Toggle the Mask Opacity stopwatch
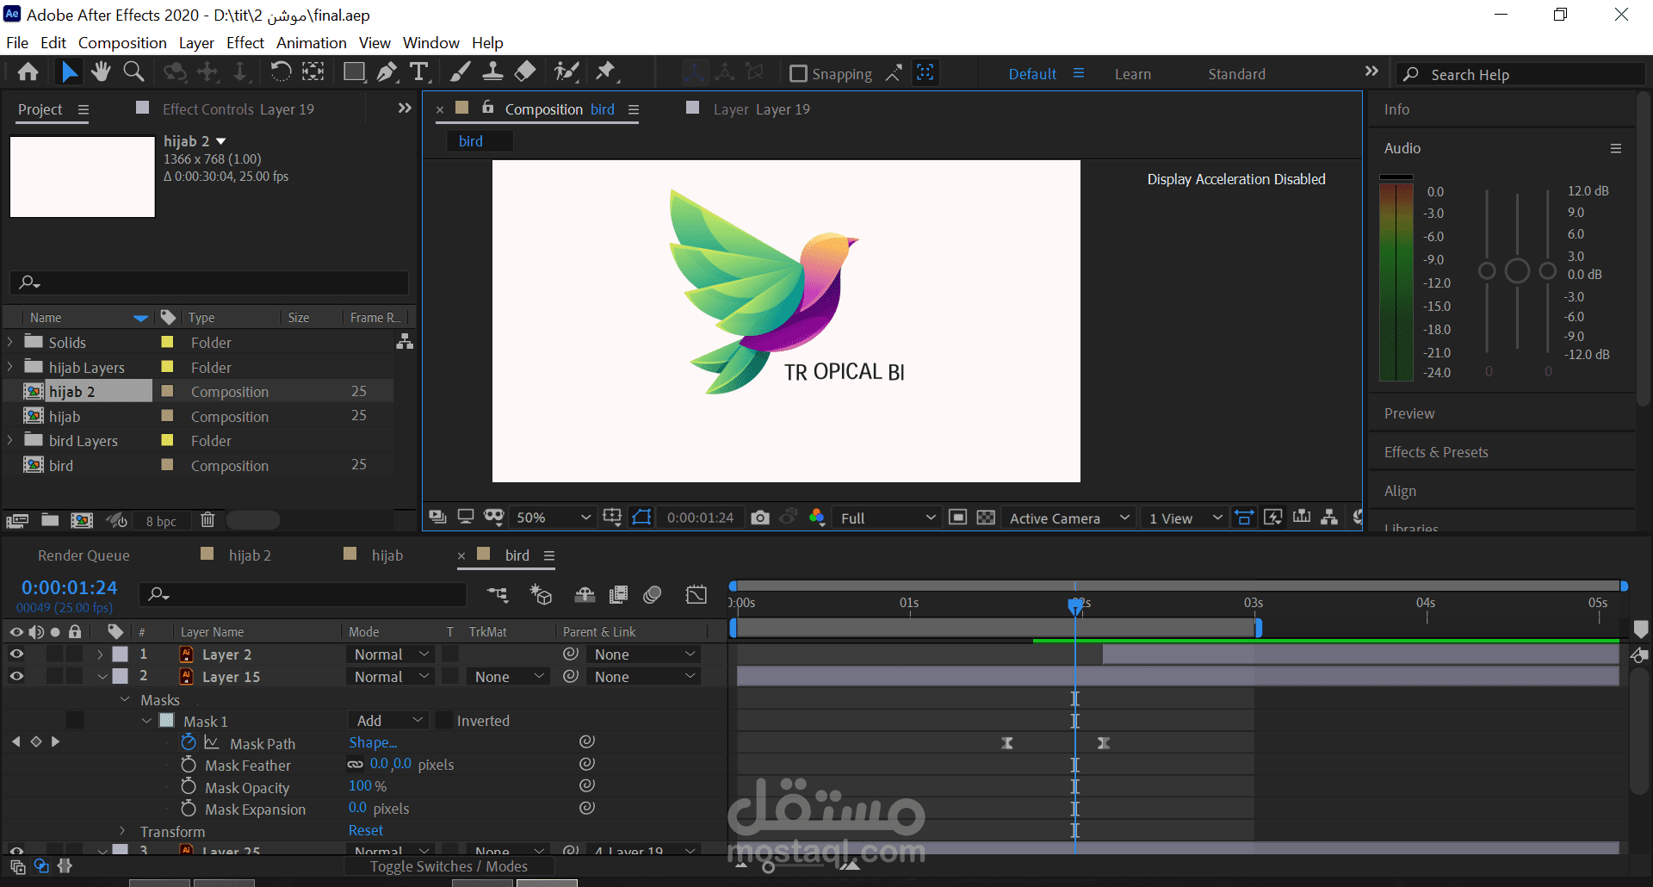Viewport: 1653px width, 887px height. [189, 786]
